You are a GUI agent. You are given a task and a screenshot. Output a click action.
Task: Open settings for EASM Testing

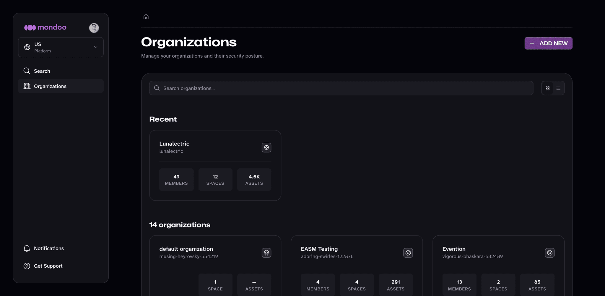click(408, 253)
